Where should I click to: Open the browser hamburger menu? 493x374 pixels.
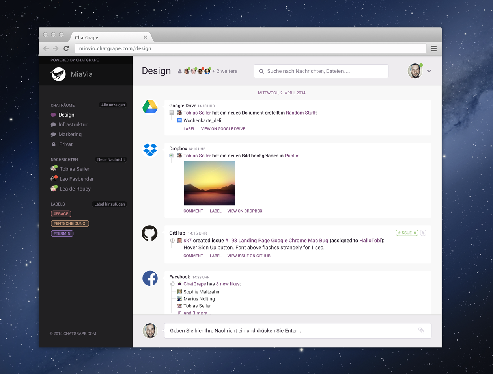(434, 48)
